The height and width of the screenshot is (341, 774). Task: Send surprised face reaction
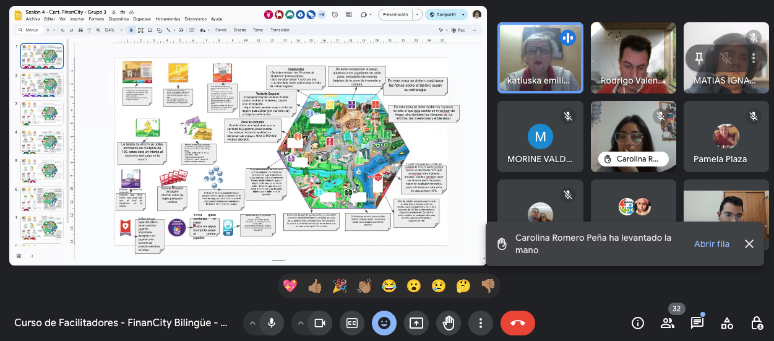click(x=414, y=286)
